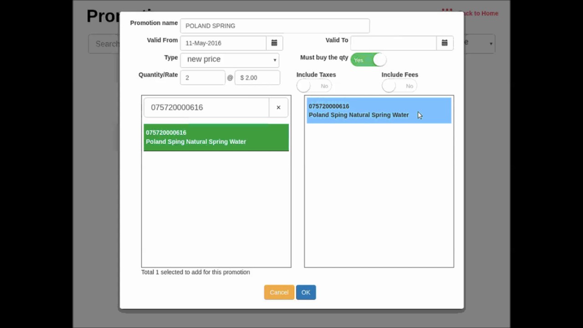Enable the Include Taxes switch
The image size is (583, 328).
click(x=313, y=86)
